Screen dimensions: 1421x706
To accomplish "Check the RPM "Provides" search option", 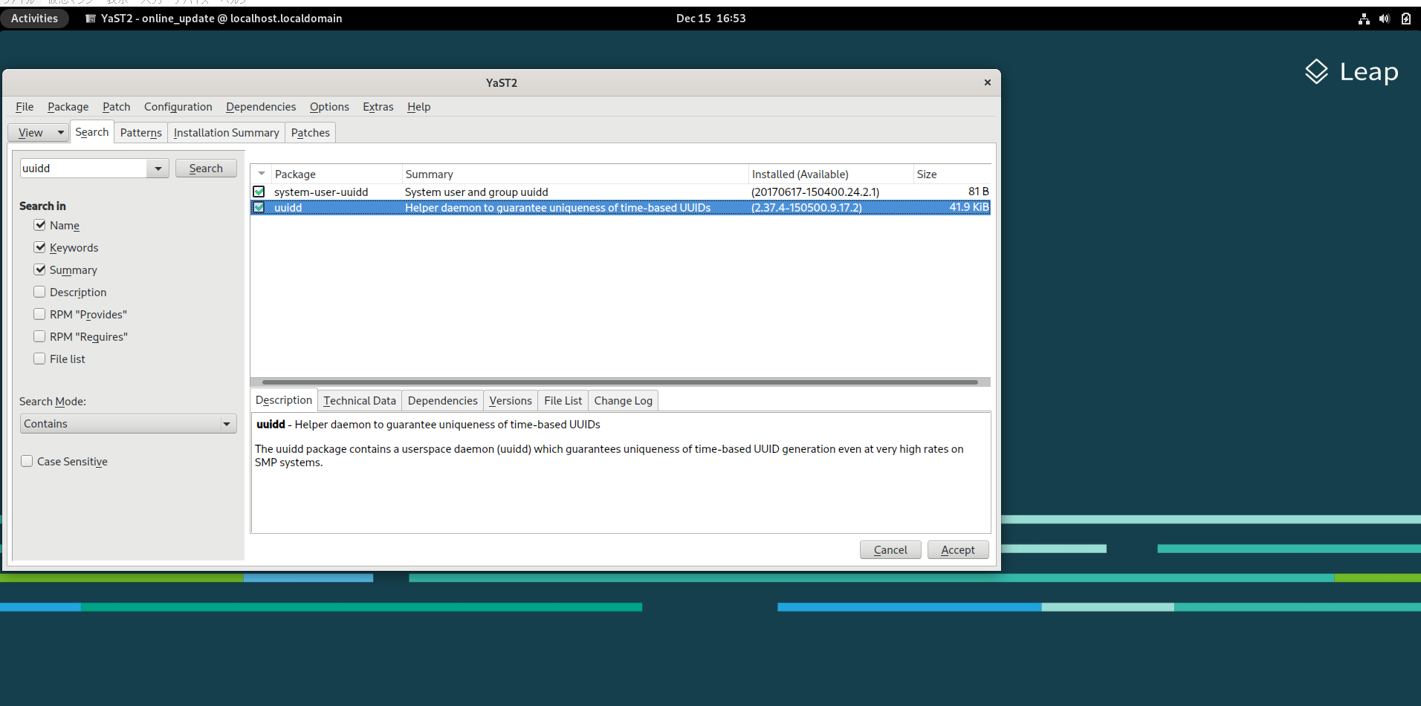I will [x=39, y=314].
